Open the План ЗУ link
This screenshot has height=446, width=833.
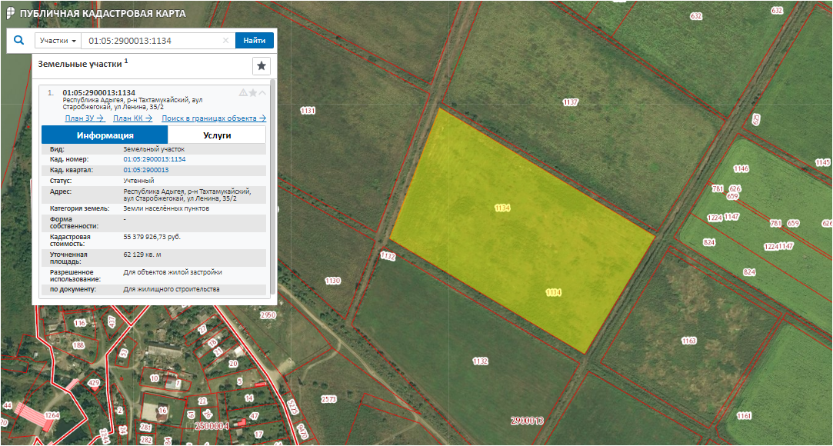click(85, 118)
